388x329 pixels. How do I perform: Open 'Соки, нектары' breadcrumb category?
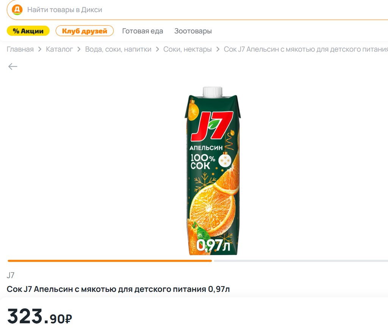[x=188, y=49]
